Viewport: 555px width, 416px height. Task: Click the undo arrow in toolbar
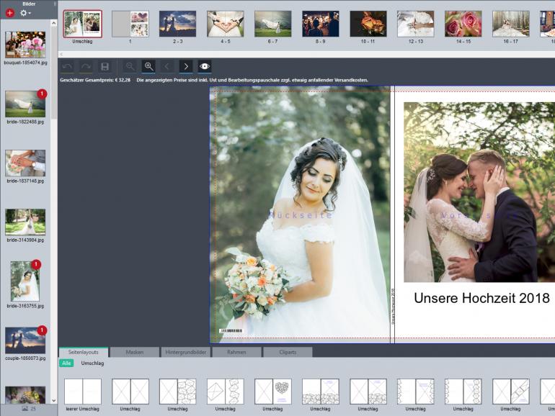click(67, 66)
